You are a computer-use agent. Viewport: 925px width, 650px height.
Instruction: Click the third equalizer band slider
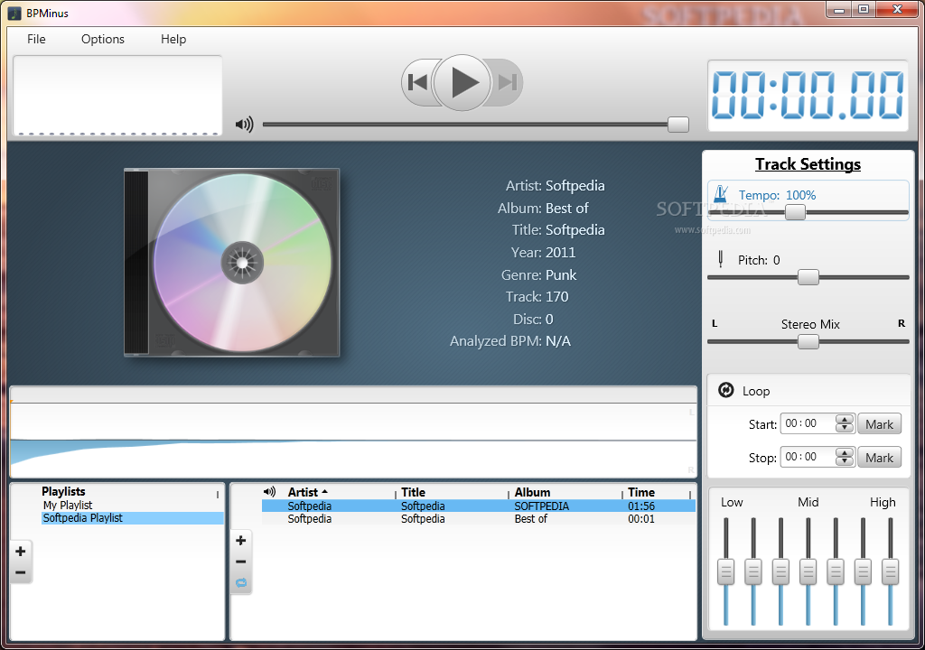click(780, 571)
